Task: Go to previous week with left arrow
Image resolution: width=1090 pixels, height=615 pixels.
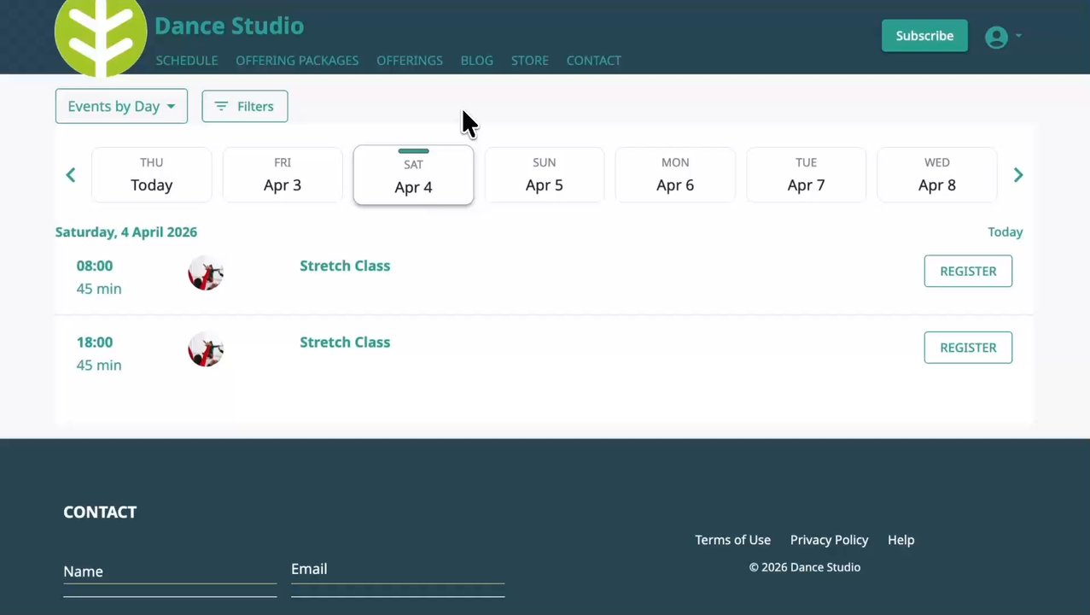Action: click(71, 175)
